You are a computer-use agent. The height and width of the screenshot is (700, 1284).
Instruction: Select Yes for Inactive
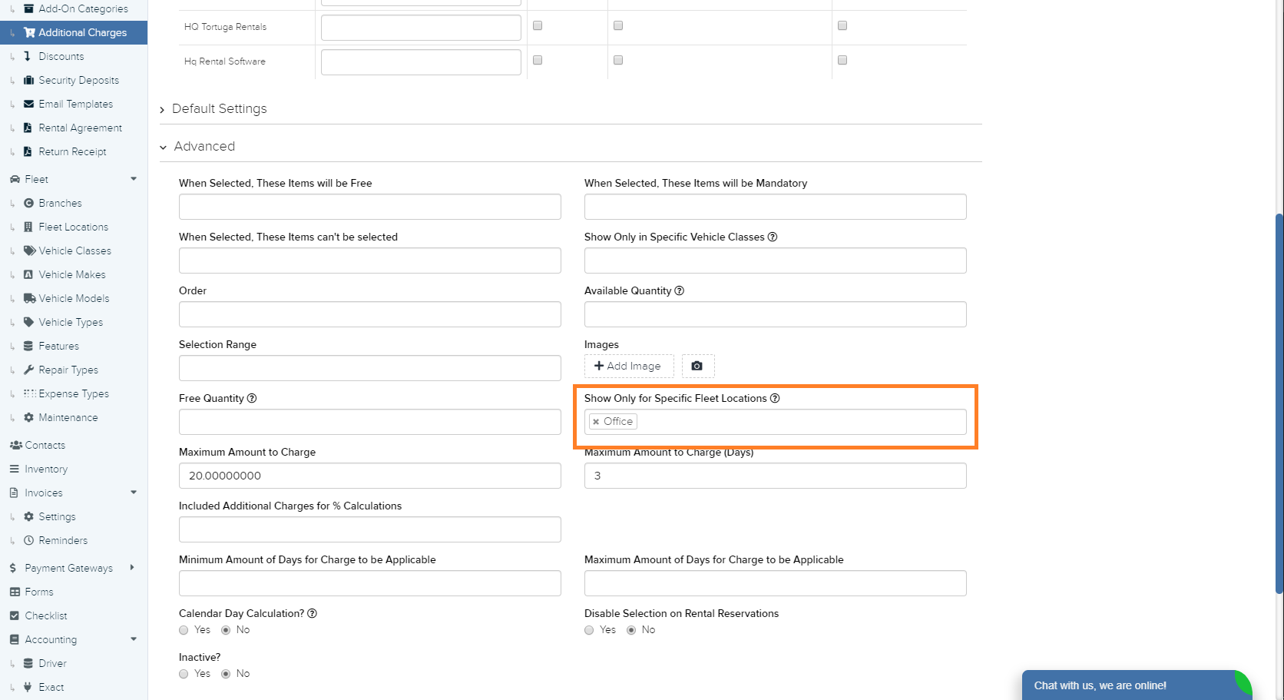tap(184, 674)
